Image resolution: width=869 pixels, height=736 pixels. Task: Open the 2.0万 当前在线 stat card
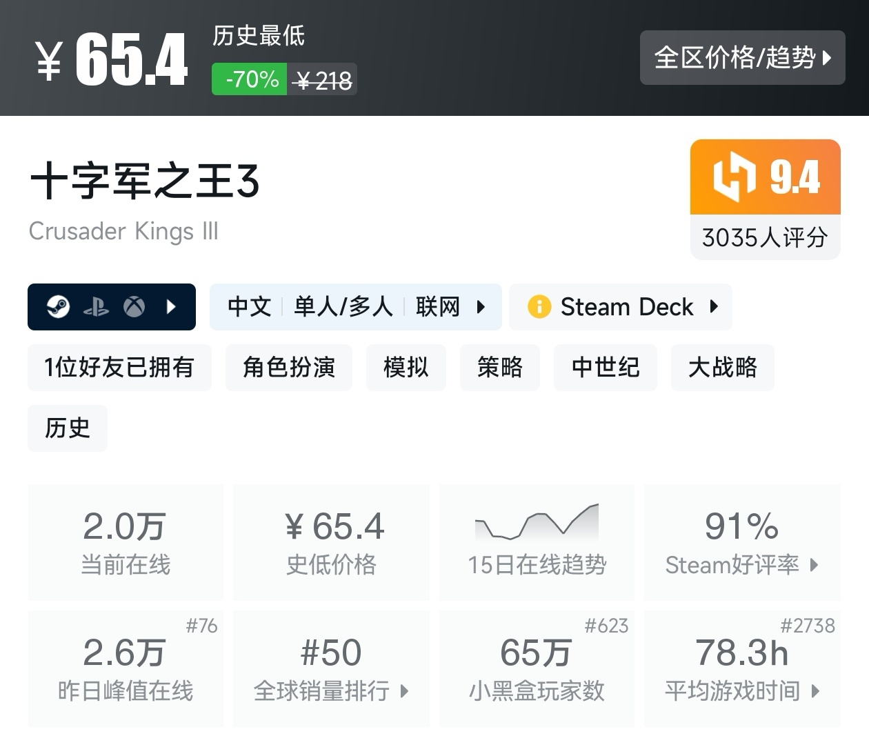[126, 542]
